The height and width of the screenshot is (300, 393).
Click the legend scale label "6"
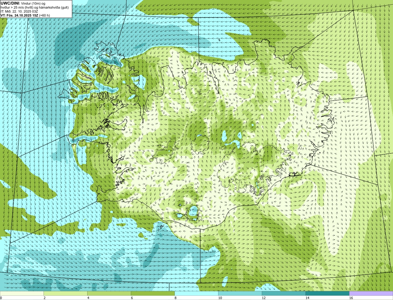click(x=132, y=298)
